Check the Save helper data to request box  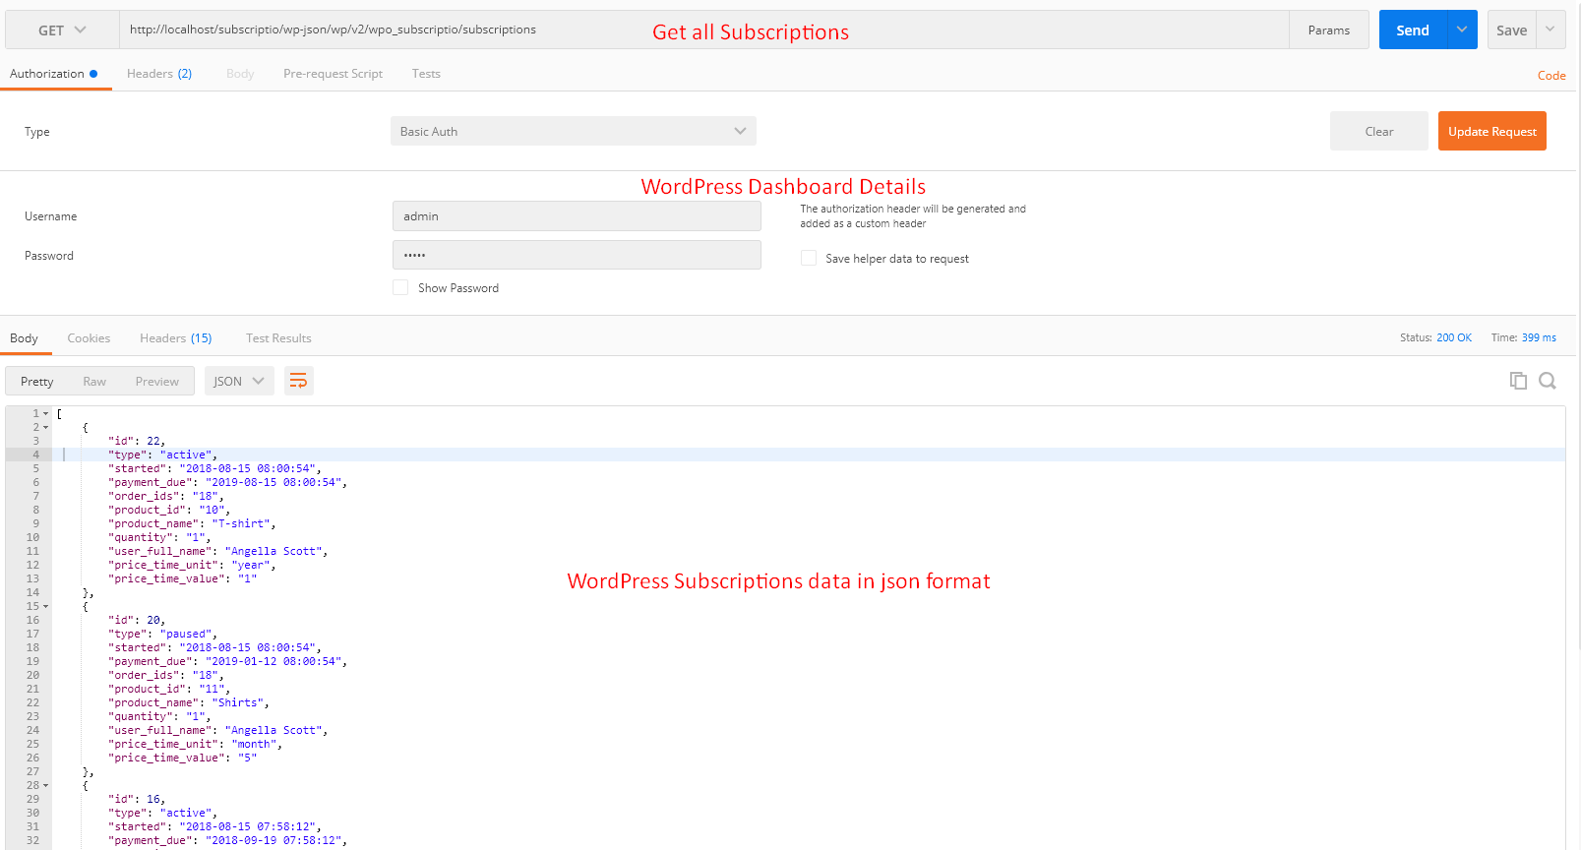[x=809, y=258]
